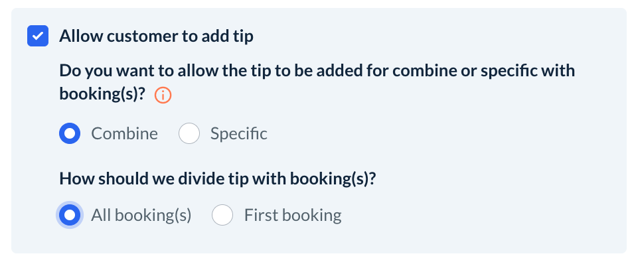Viewport: 640px width, 268px height.
Task: Choose the Specific radio button
Action: click(x=189, y=134)
